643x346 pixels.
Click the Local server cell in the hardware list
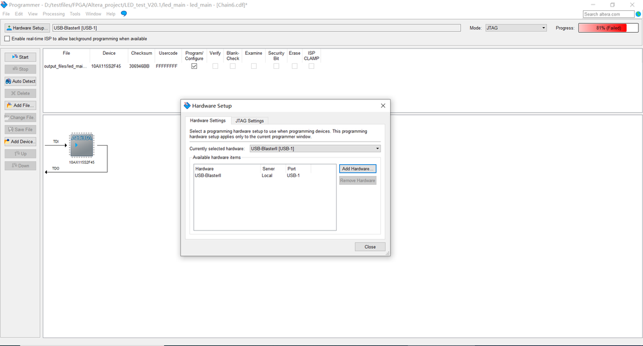click(267, 175)
